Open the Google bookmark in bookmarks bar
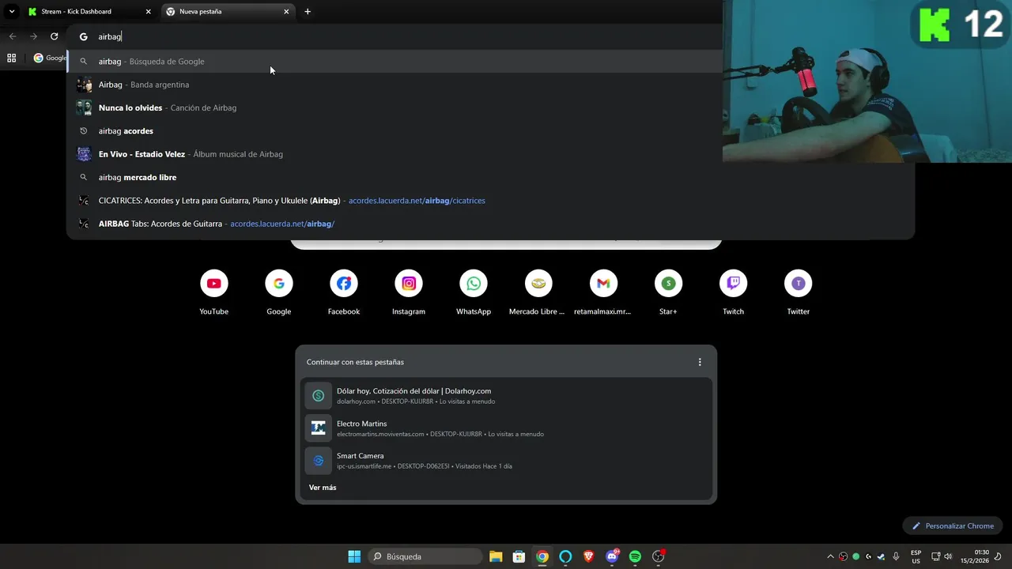The image size is (1012, 569). 50,58
